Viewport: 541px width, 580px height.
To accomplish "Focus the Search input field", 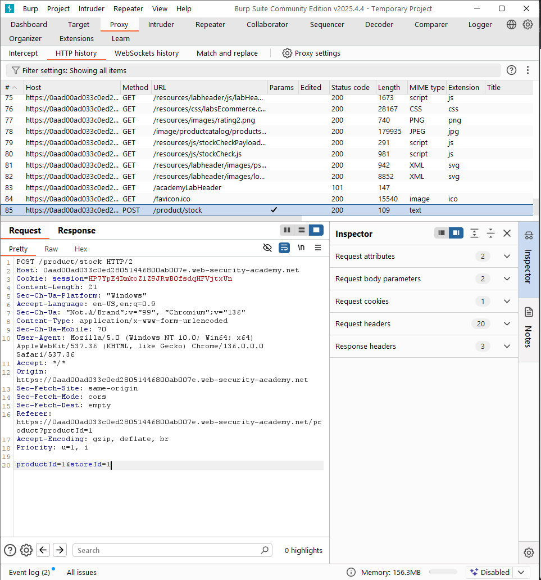I will pyautogui.click(x=172, y=550).
